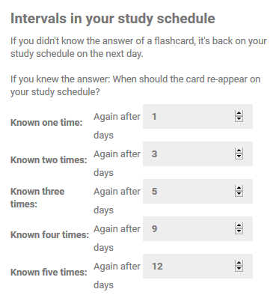The width and height of the screenshot is (273, 295).
Task: Increment the Known three times interval
Action: (x=239, y=188)
